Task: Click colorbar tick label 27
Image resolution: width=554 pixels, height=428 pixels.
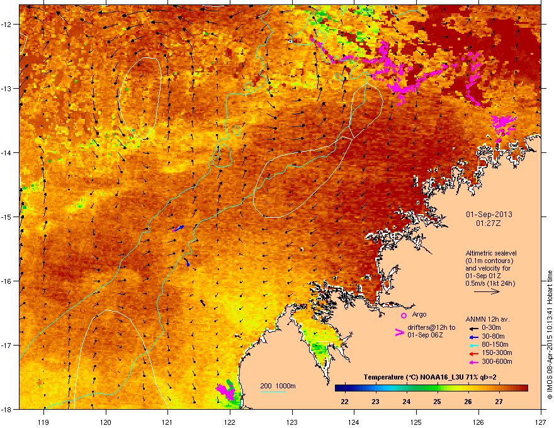Action: [x=499, y=402]
